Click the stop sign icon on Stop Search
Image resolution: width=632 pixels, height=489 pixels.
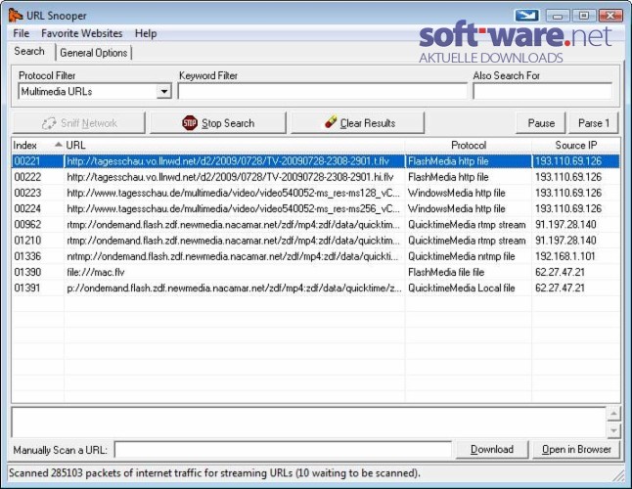190,123
